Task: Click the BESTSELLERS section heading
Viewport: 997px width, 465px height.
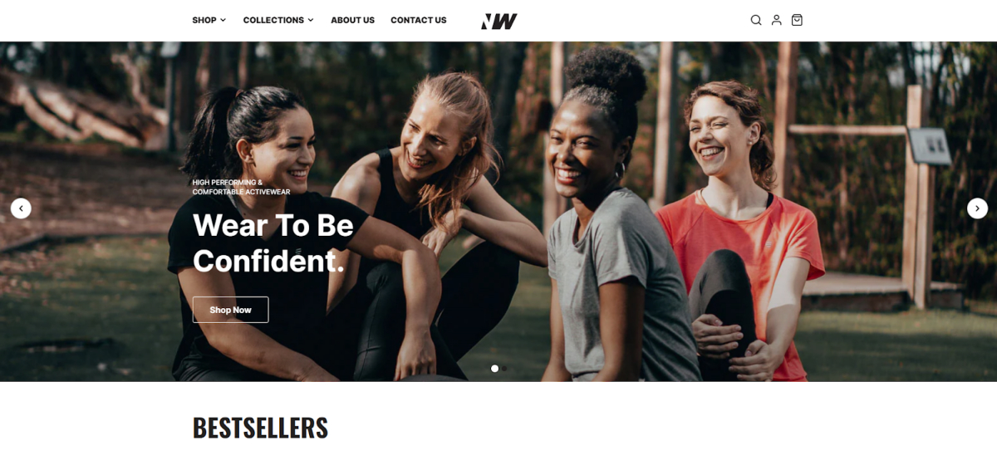Action: point(260,428)
